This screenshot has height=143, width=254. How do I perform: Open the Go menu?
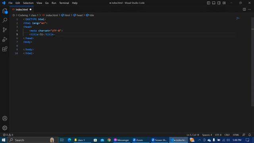(x=47, y=3)
